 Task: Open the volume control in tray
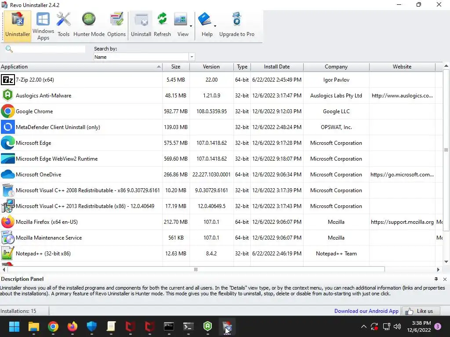(397, 326)
